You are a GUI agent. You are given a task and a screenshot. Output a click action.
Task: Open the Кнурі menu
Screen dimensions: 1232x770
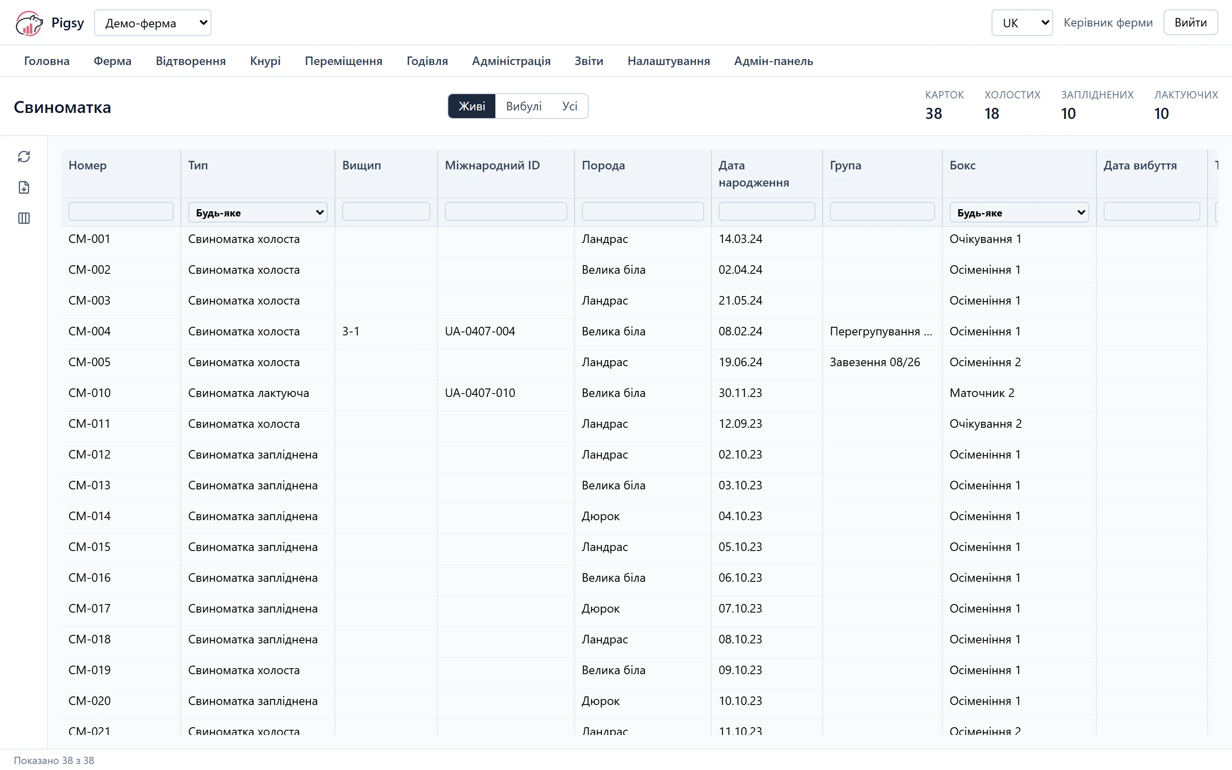click(265, 61)
